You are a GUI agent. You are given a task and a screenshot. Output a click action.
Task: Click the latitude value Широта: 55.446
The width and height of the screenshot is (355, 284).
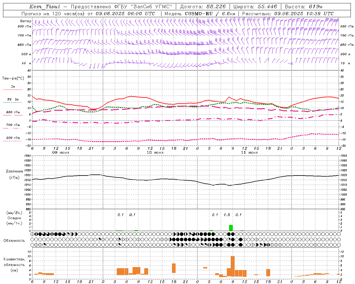[255, 7]
